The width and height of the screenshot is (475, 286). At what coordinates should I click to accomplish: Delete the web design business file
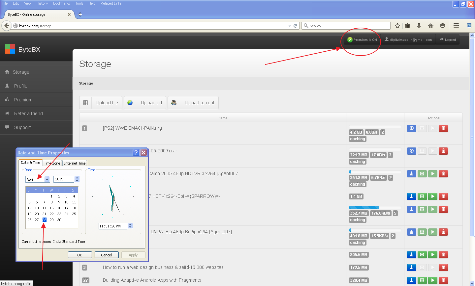[x=443, y=268]
